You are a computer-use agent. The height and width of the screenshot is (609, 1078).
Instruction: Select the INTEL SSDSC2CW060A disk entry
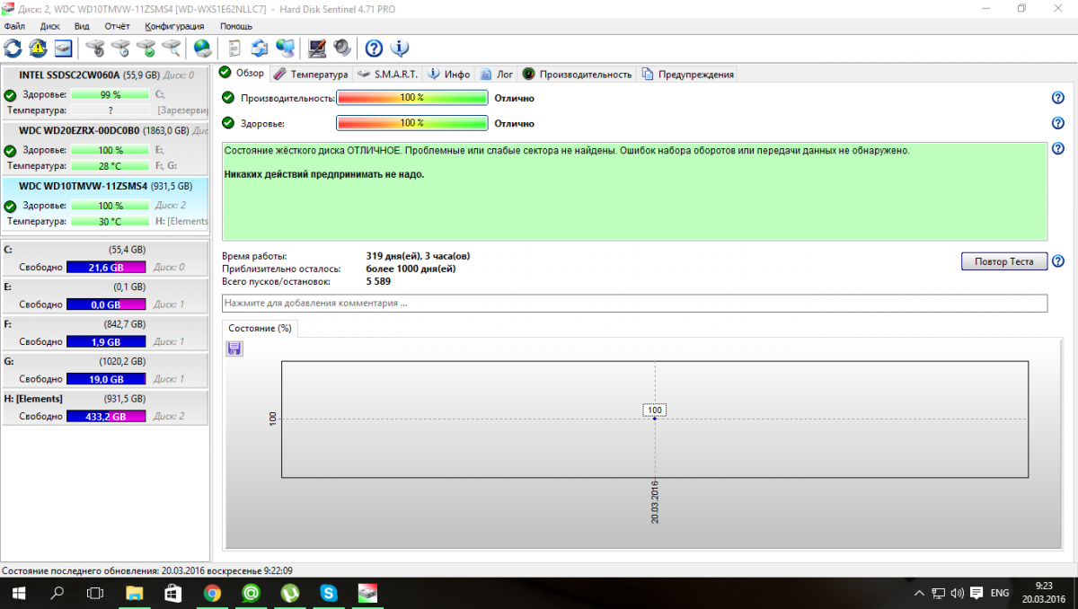(106, 93)
